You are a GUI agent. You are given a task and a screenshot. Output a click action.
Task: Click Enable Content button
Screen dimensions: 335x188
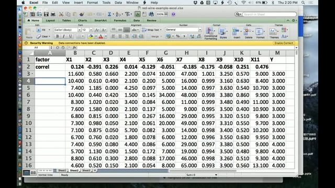[x=284, y=43]
